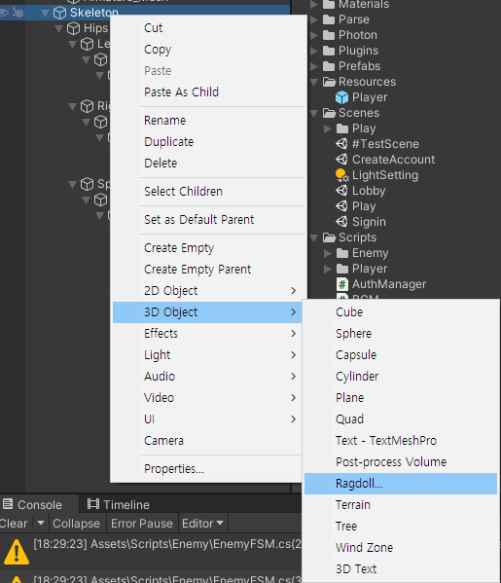Collapse the Resources folder arrow

tap(314, 82)
